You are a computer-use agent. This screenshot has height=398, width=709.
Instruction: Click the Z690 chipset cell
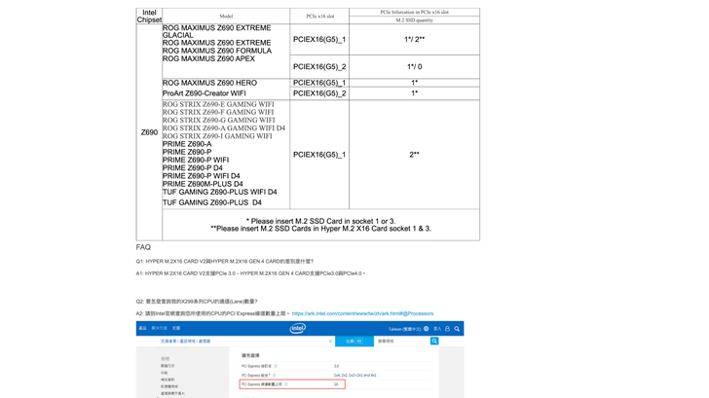[149, 132]
